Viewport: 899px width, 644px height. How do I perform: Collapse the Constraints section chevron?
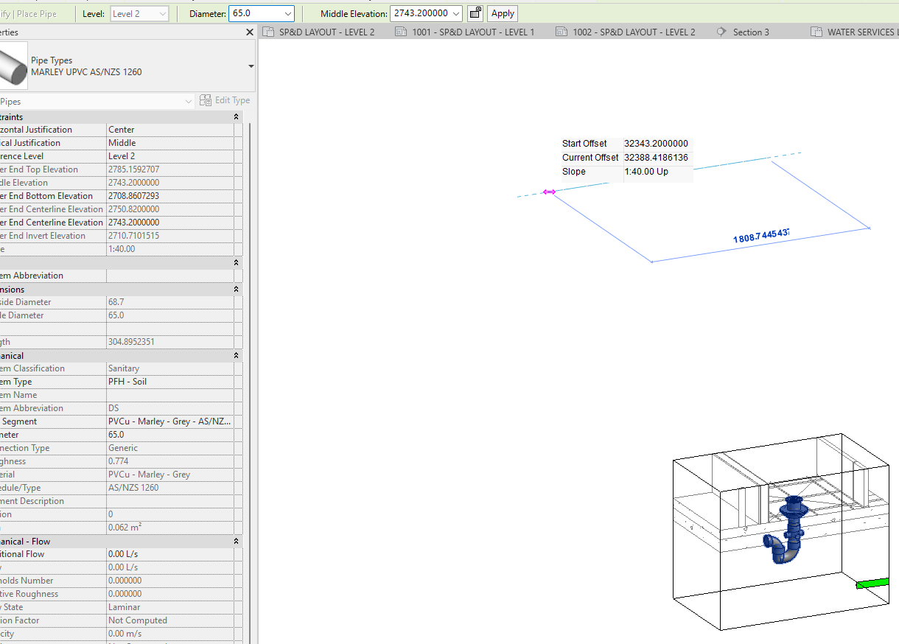(237, 117)
